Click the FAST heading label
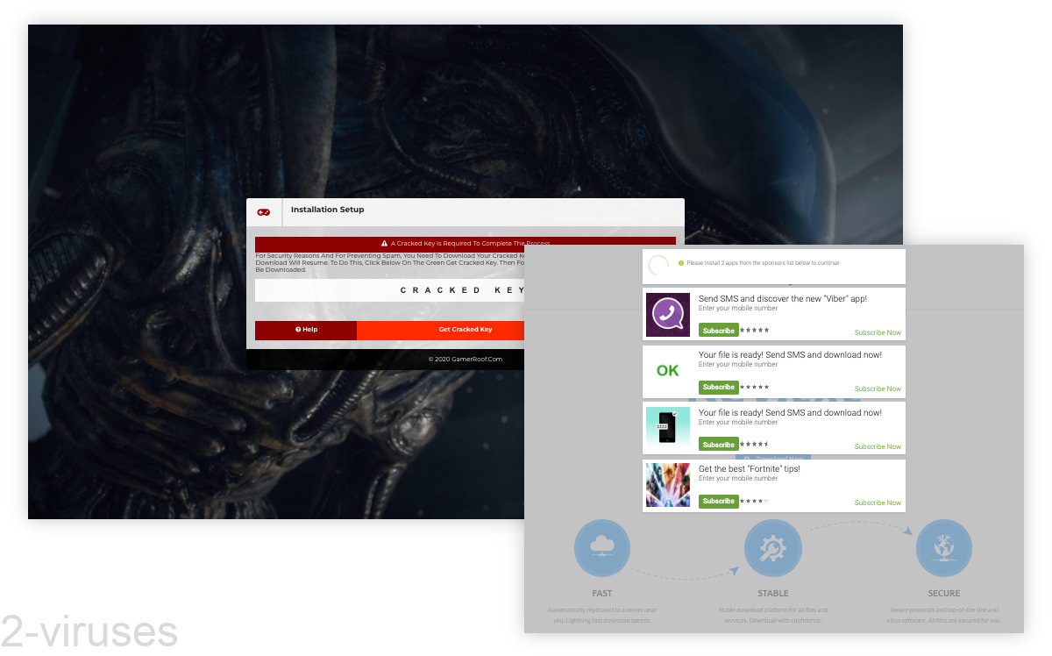This screenshot has height=656, width=1052. [x=602, y=594]
